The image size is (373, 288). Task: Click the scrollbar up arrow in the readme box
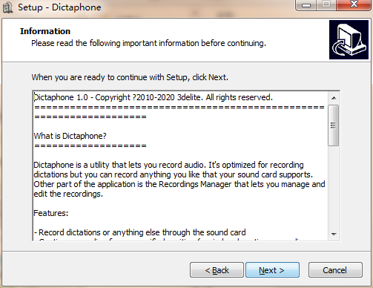(x=334, y=98)
